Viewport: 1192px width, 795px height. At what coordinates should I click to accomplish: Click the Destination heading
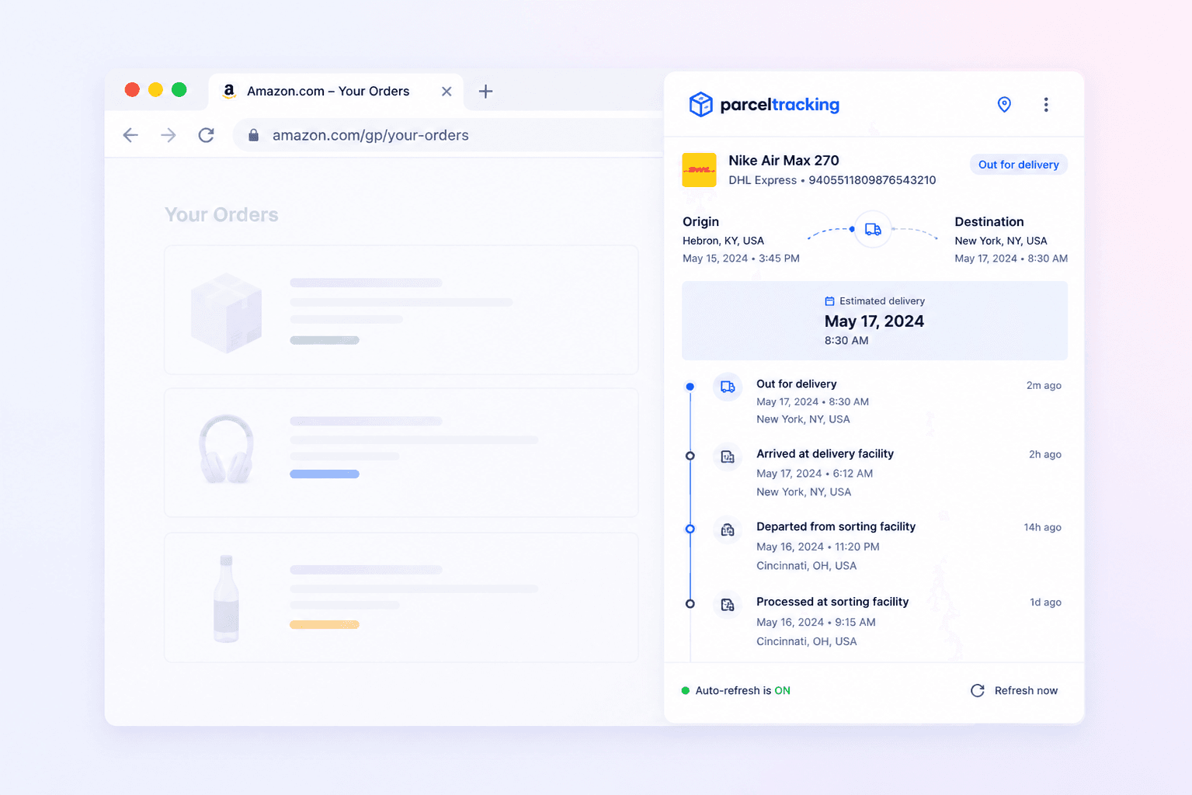coord(989,221)
